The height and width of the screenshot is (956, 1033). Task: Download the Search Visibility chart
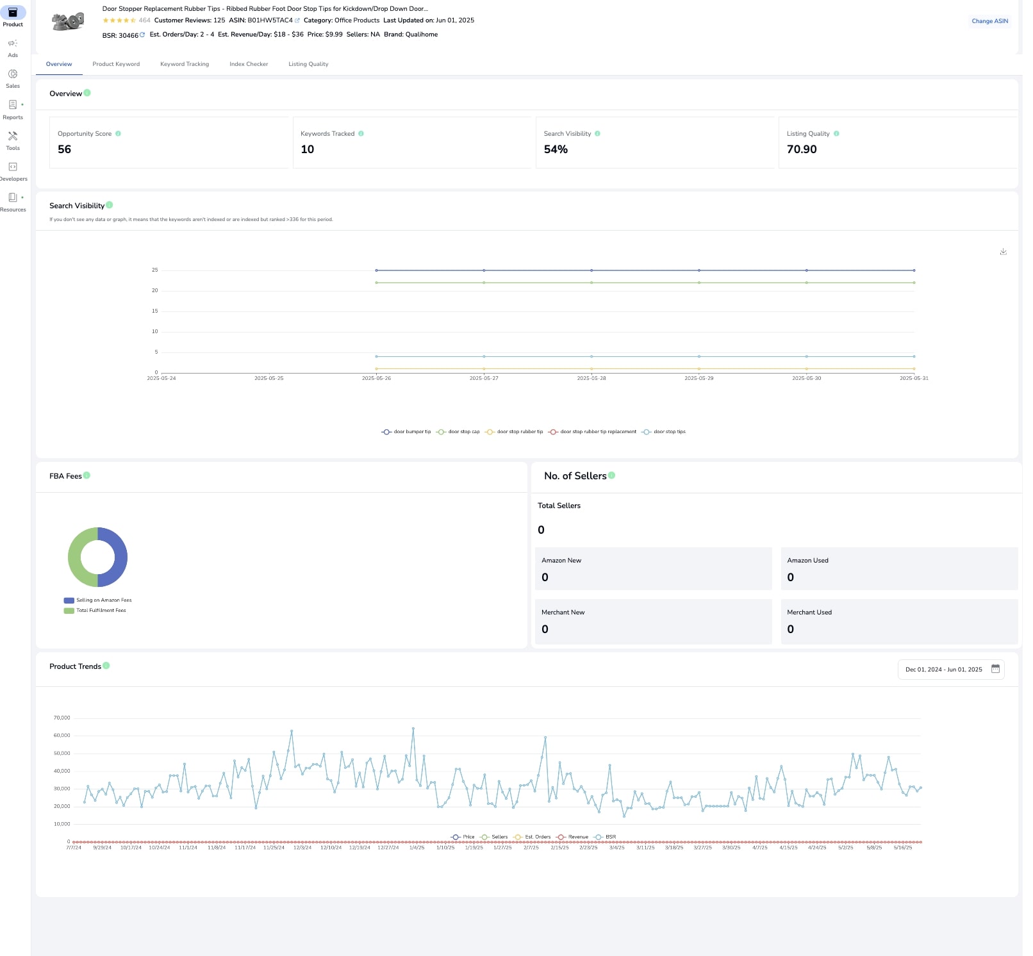click(1004, 252)
